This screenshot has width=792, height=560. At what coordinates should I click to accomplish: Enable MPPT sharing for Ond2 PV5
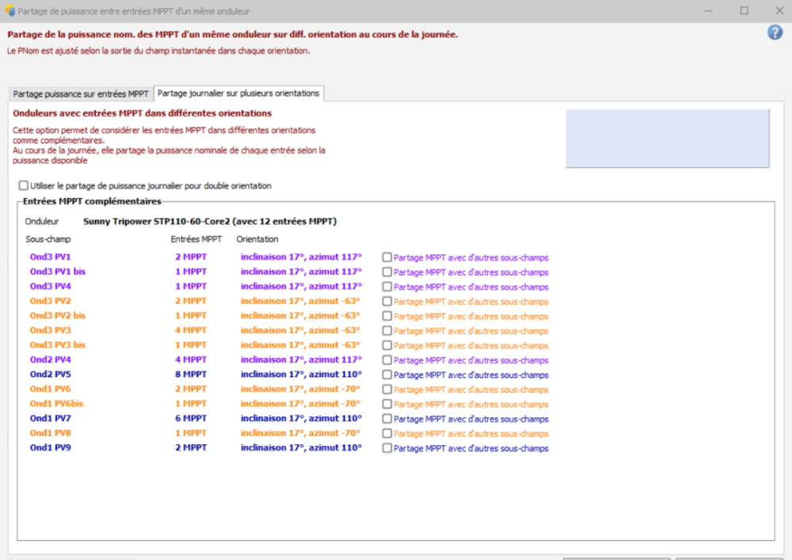coord(387,375)
